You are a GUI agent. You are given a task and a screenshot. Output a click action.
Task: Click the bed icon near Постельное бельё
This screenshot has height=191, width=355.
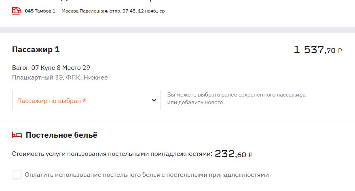pos(17,135)
